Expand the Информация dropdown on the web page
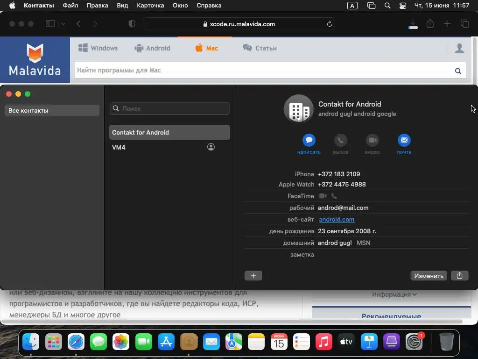The image size is (478, 359). [394, 294]
